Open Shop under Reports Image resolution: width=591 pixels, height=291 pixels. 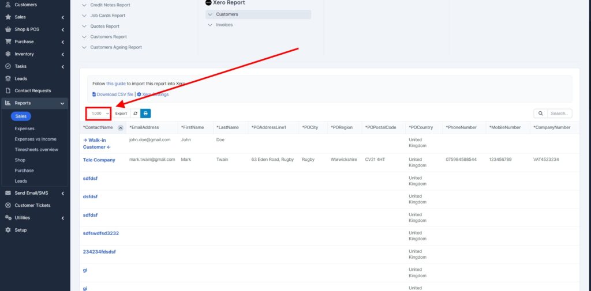pos(20,160)
